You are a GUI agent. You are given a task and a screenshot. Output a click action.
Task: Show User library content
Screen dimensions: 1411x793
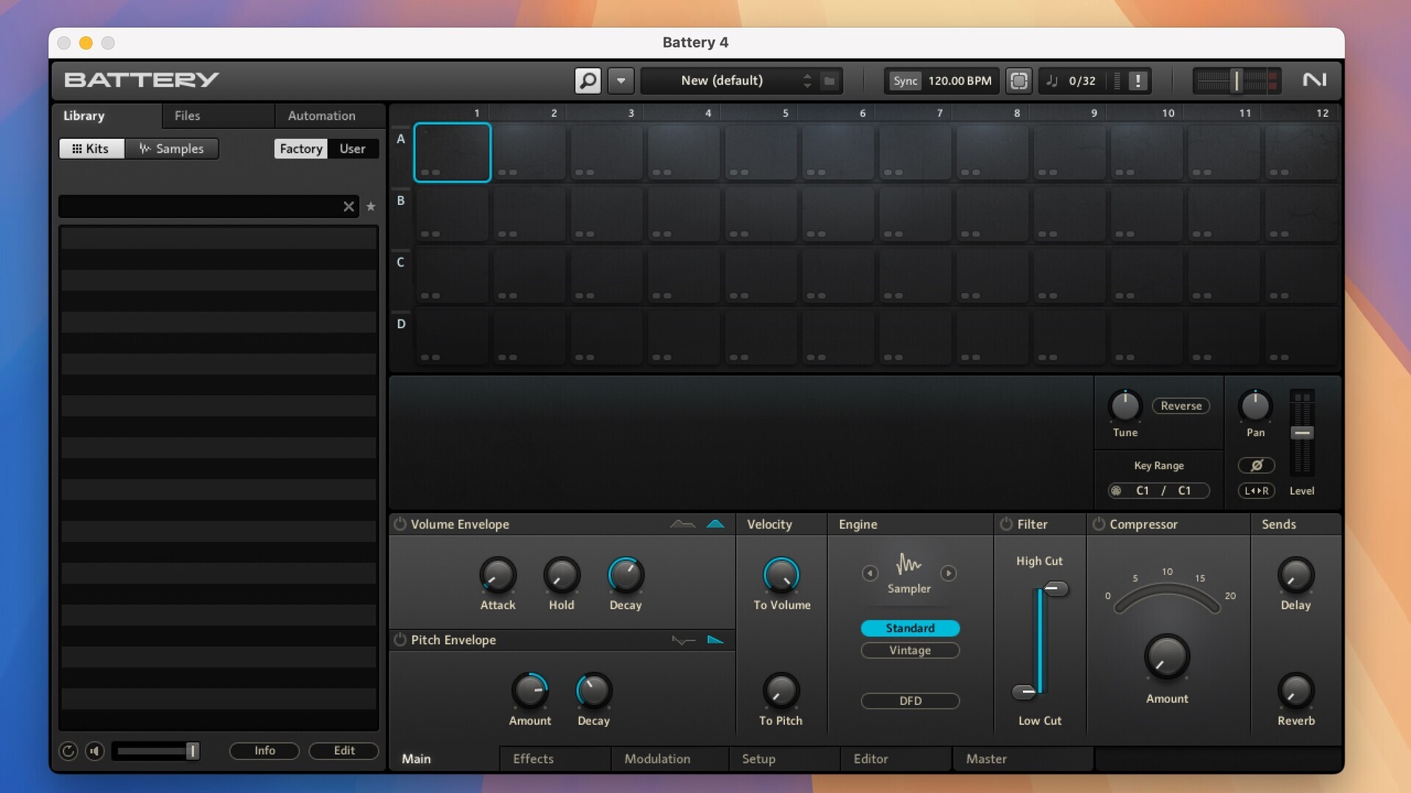point(353,148)
